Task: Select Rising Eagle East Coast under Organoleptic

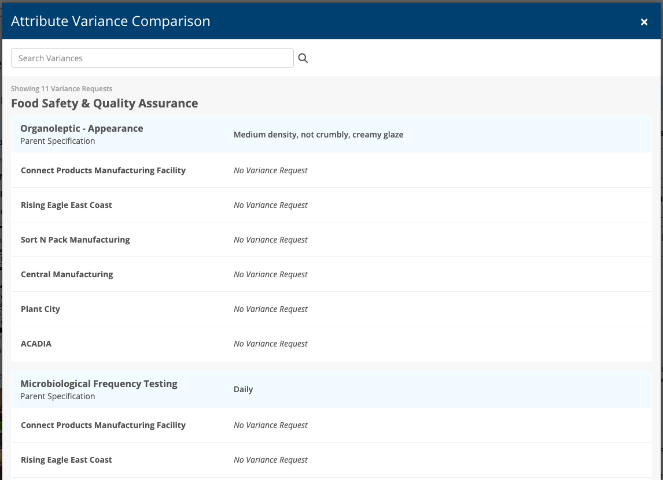Action: click(x=331, y=204)
